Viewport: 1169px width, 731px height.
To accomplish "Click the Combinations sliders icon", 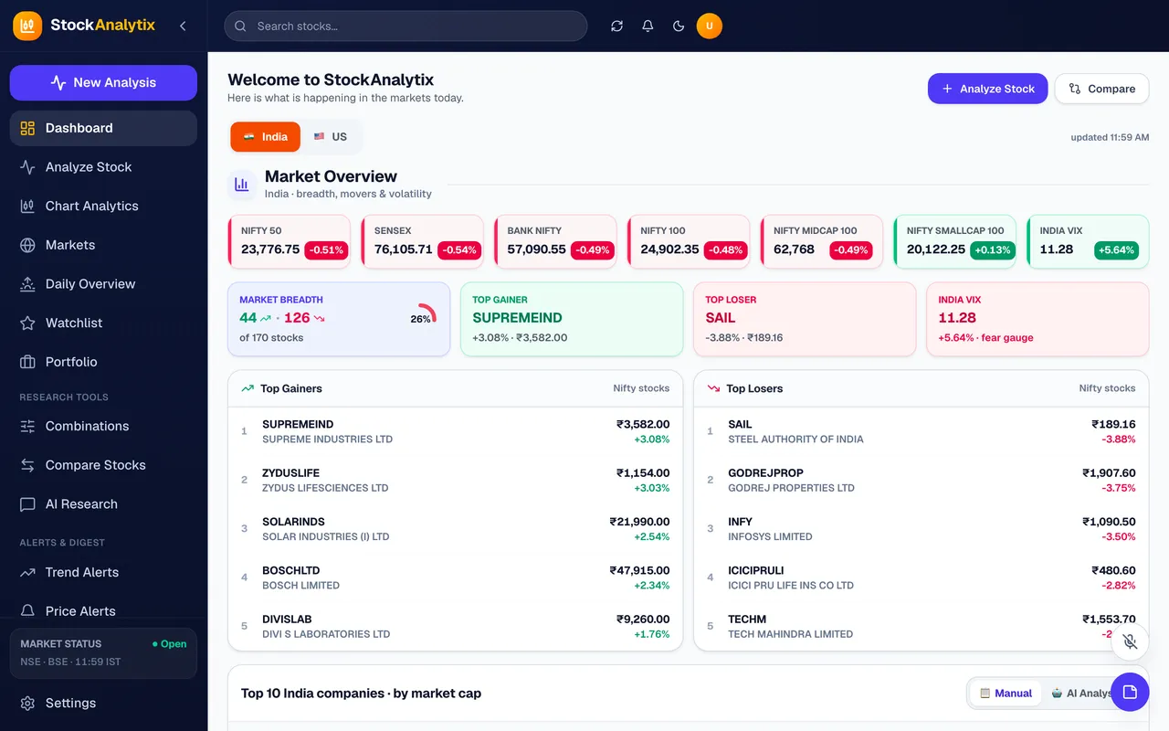I will pos(27,426).
